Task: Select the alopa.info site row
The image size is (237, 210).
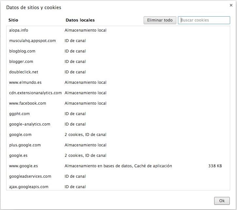Action: point(19,30)
